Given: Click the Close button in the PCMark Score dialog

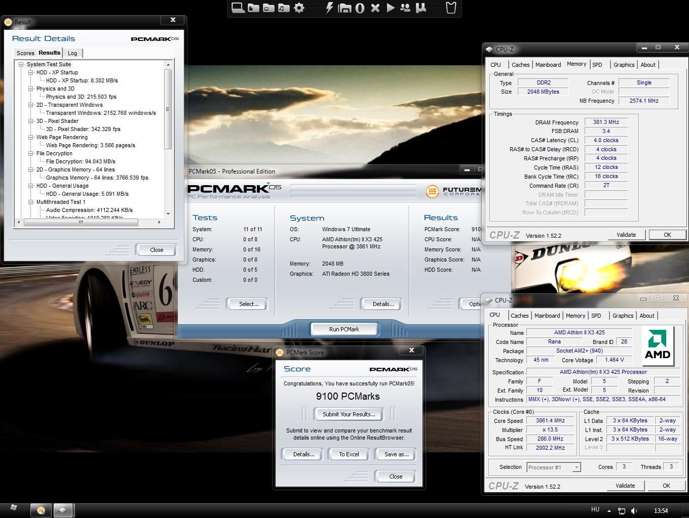Looking at the screenshot, I should pos(396,477).
